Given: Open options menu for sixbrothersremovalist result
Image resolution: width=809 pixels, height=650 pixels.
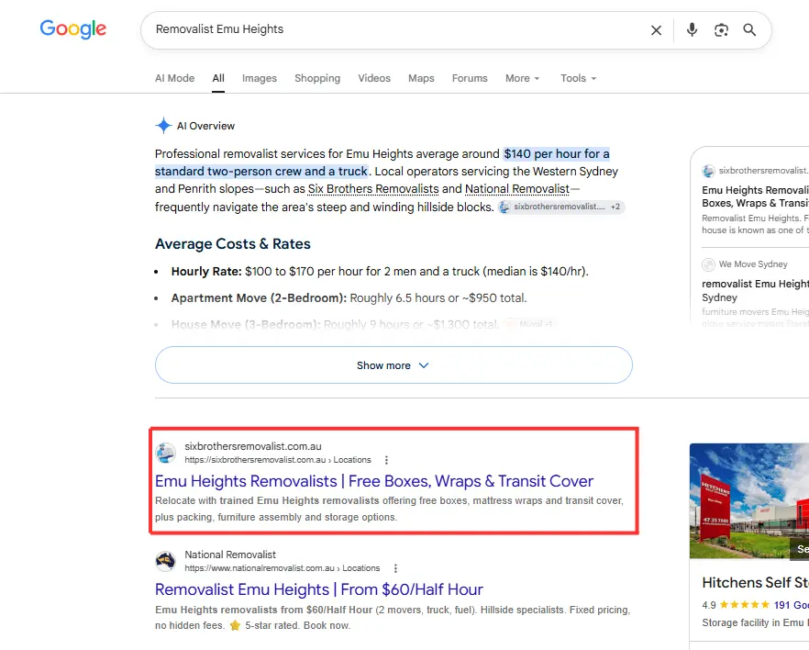Looking at the screenshot, I should click(386, 459).
